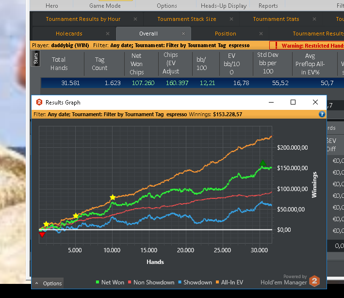Click the blue help question mark icon
Screen dimensions: 344x298
click(322, 114)
